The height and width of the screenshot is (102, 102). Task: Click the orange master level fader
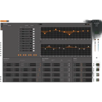click(x=95, y=46)
